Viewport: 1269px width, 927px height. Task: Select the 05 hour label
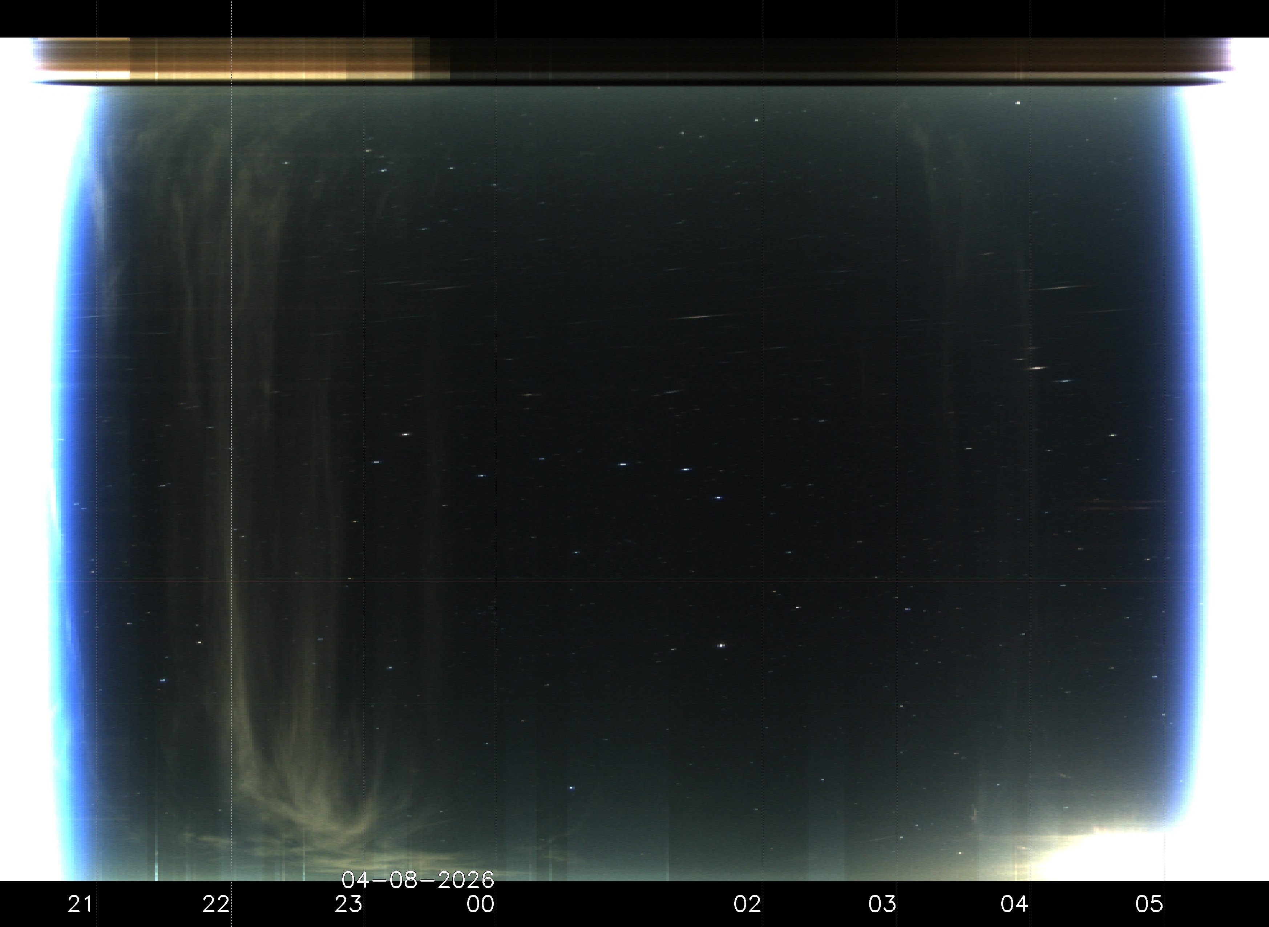coord(1149,904)
